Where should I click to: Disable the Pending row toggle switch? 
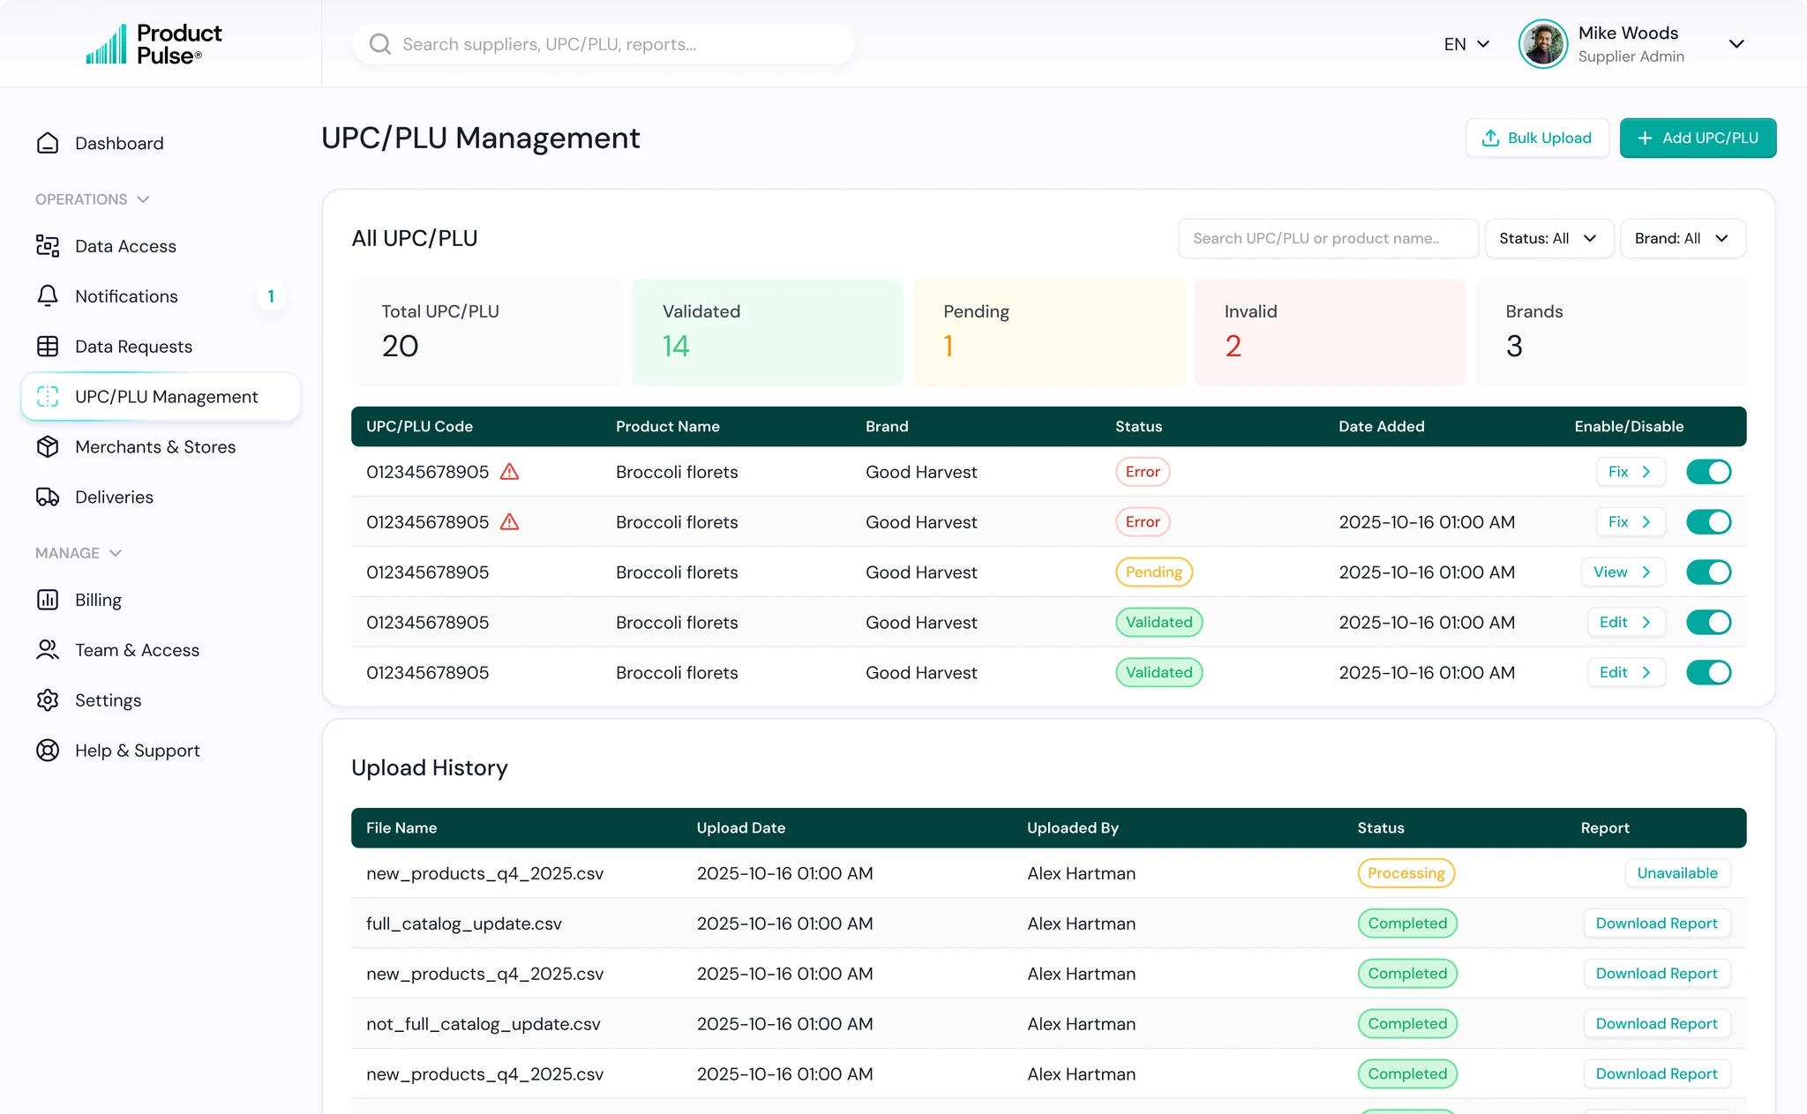(x=1708, y=572)
